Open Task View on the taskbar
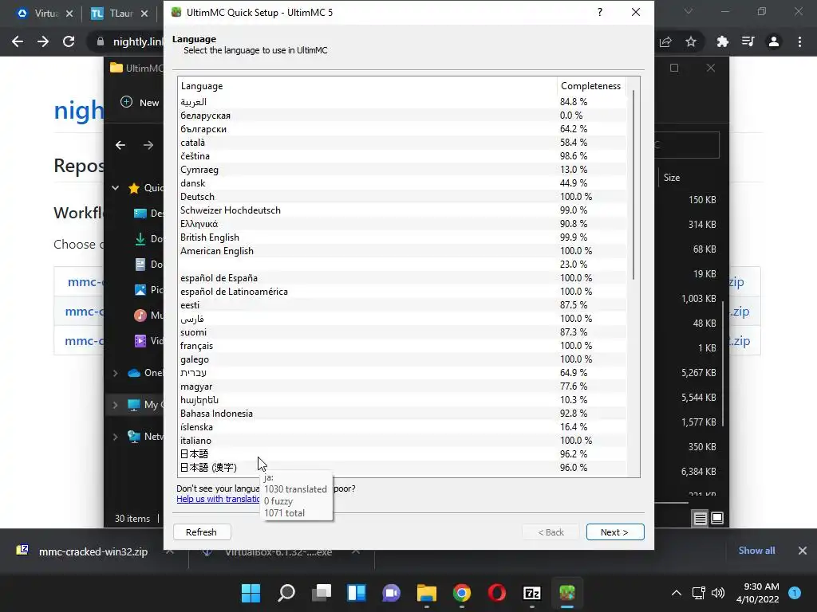This screenshot has width=817, height=612. pyautogui.click(x=322, y=593)
